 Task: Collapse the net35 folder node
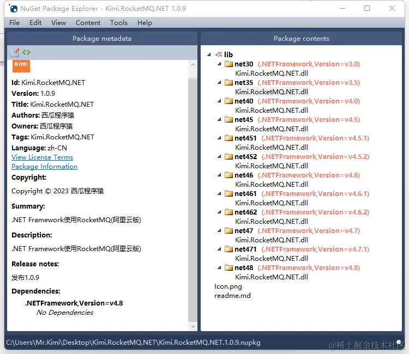(x=219, y=82)
